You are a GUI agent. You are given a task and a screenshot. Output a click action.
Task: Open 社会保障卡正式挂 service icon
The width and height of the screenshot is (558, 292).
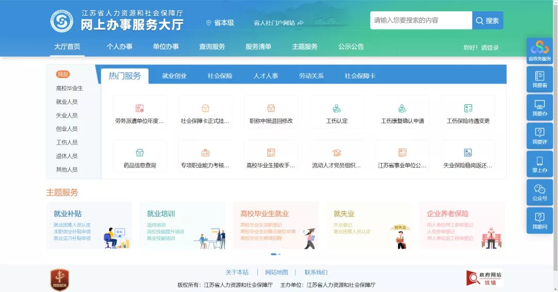(205, 108)
